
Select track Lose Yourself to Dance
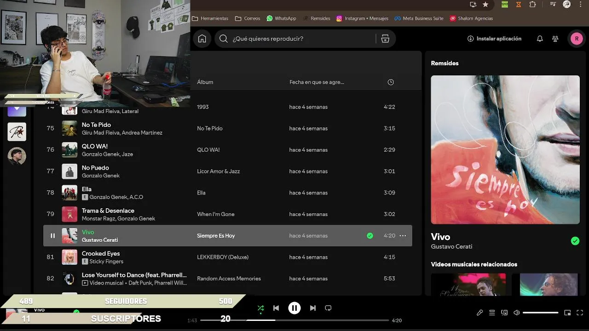click(x=134, y=275)
